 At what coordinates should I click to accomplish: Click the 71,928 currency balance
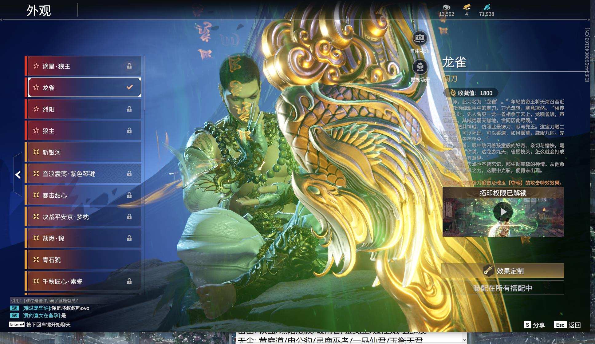tap(487, 14)
